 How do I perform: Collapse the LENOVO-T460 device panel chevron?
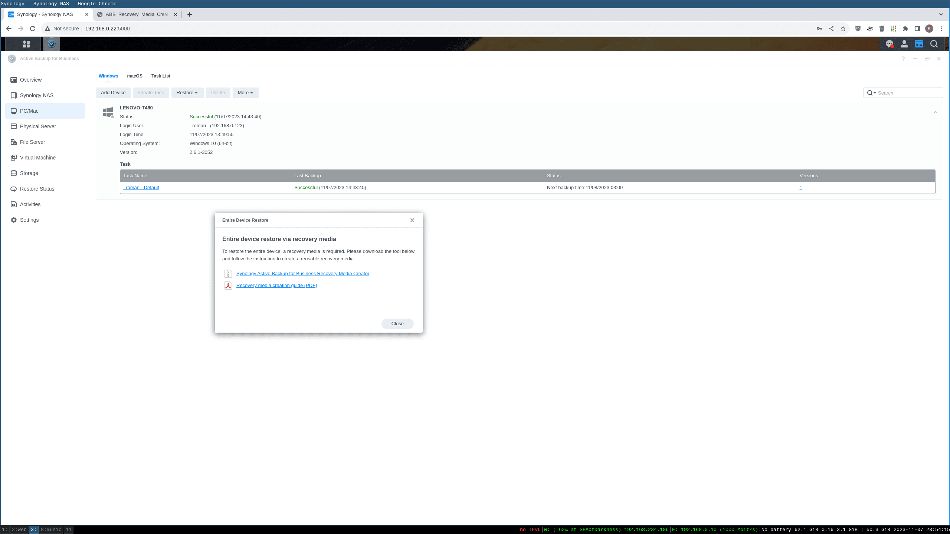click(936, 112)
